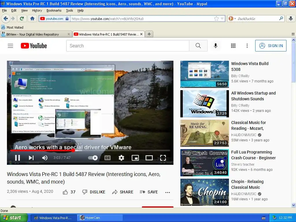This screenshot has width=296, height=222.
Task: Bookmark this page with the star icon
Action: 216,18
